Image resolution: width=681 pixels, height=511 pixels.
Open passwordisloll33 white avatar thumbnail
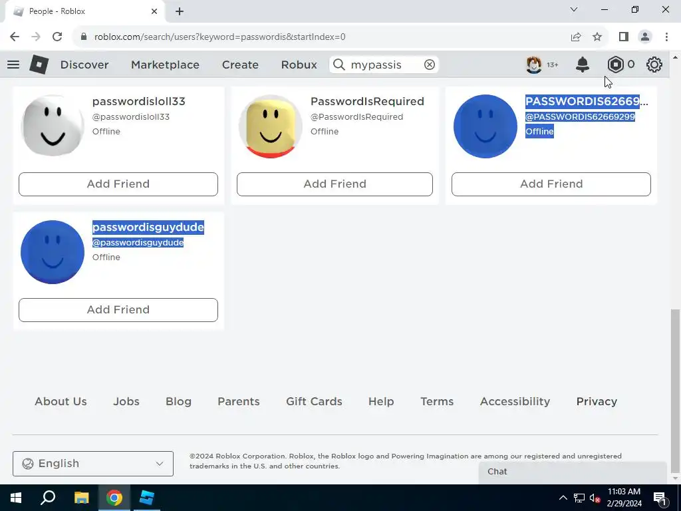(x=53, y=126)
